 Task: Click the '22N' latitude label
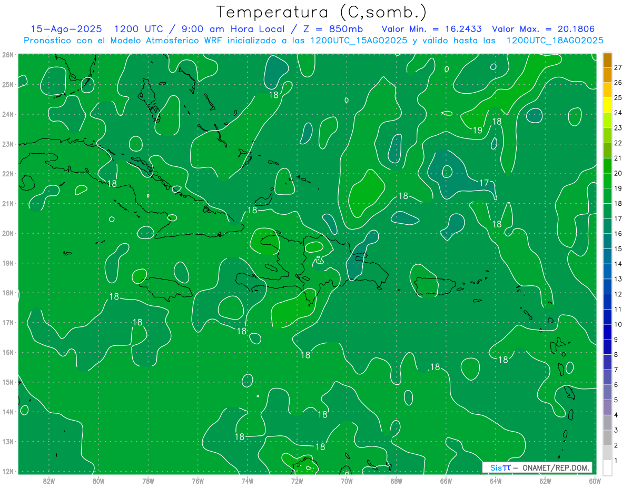(x=7, y=174)
